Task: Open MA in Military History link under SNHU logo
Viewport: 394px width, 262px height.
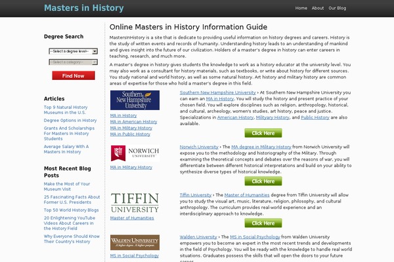Action: 131,128
